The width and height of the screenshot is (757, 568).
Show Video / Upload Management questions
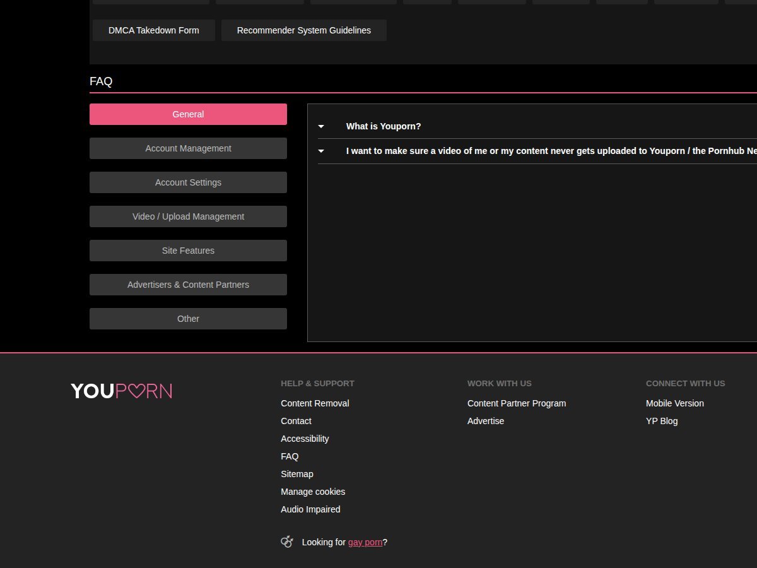coord(188,216)
